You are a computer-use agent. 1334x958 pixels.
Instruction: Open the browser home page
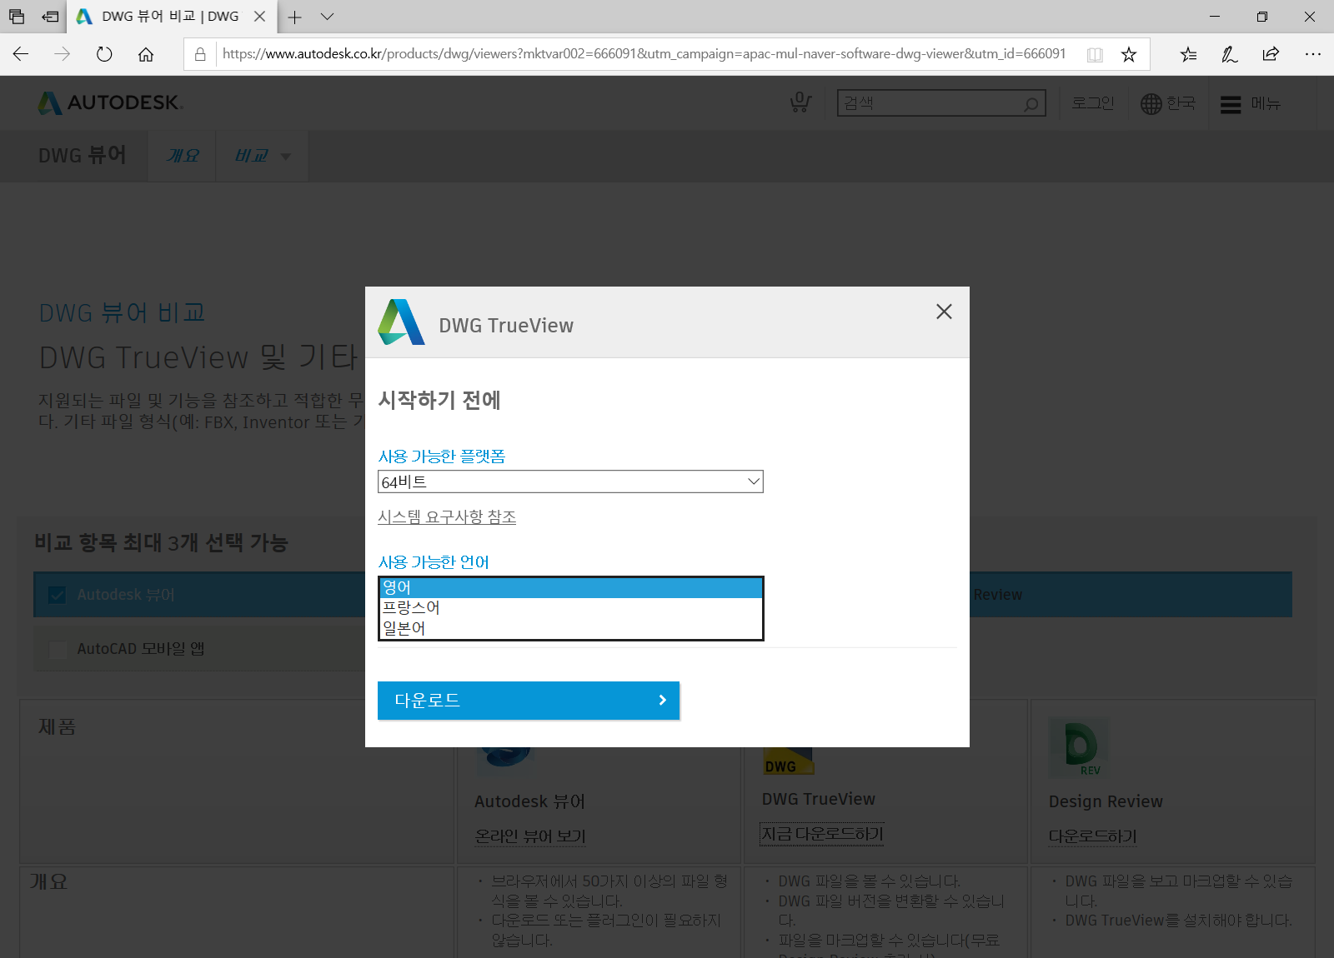pyautogui.click(x=146, y=54)
